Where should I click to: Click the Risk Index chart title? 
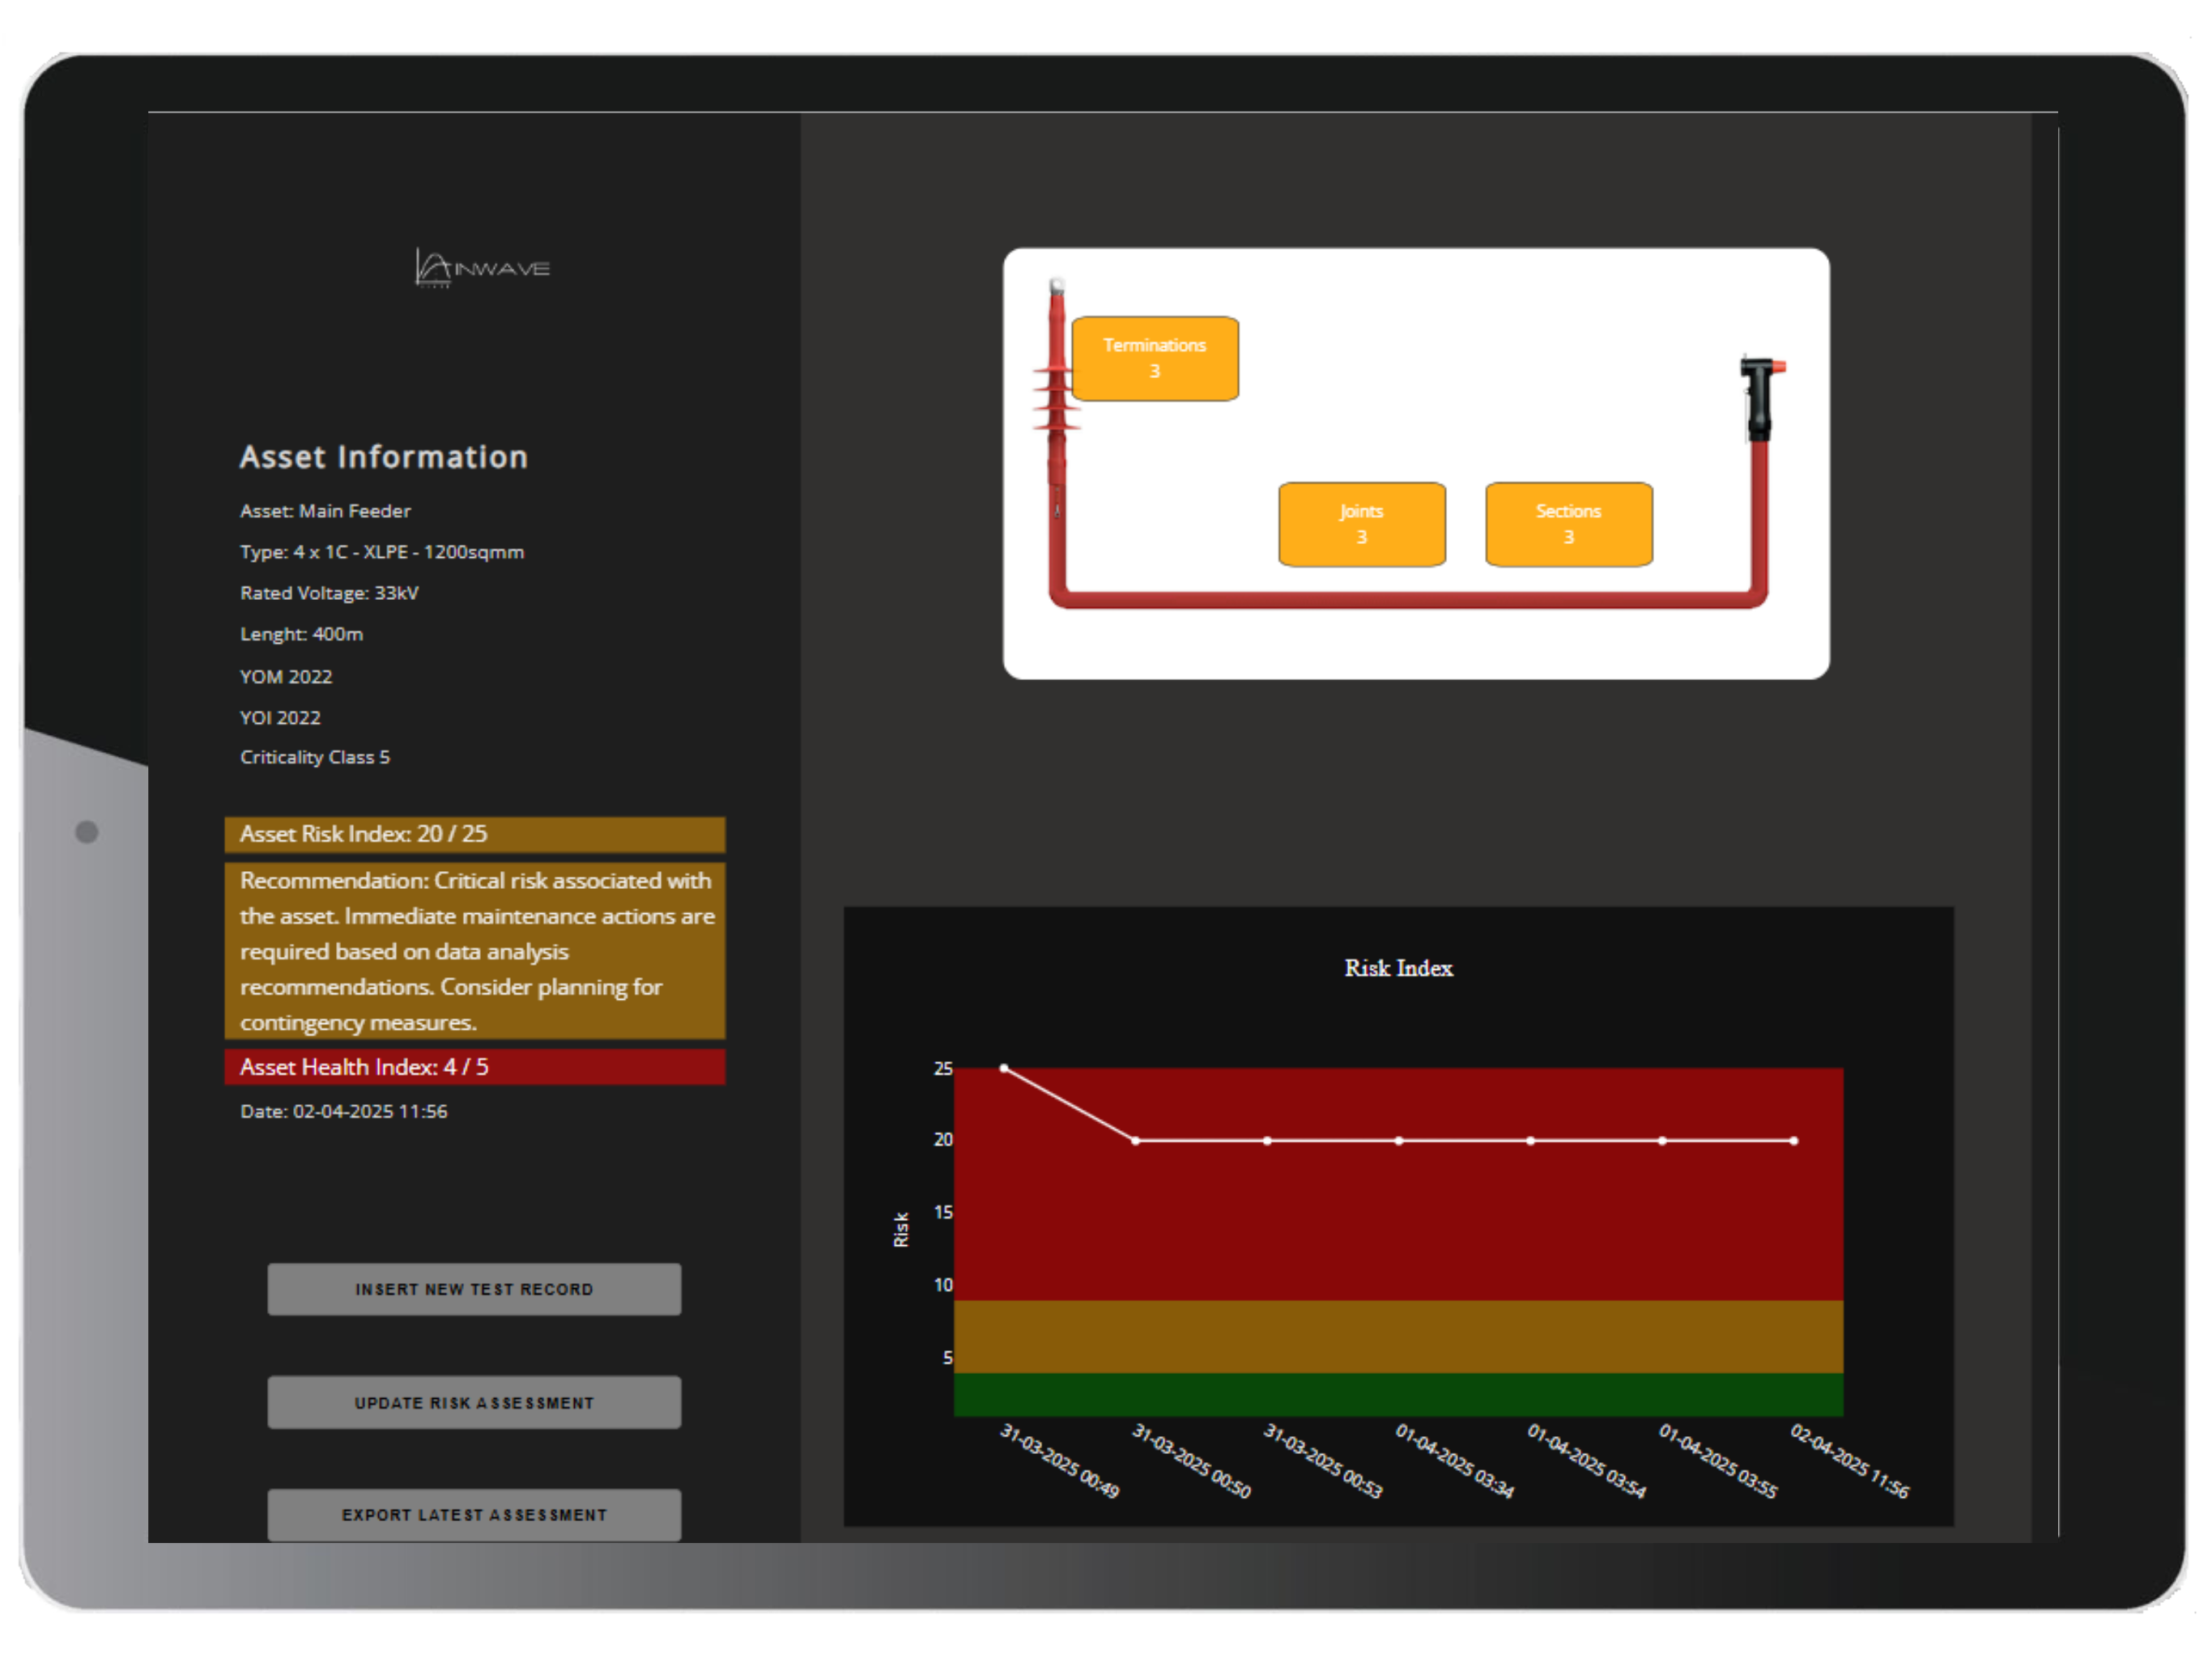[1399, 968]
